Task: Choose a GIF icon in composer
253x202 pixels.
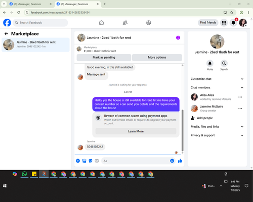Action: [97, 161]
